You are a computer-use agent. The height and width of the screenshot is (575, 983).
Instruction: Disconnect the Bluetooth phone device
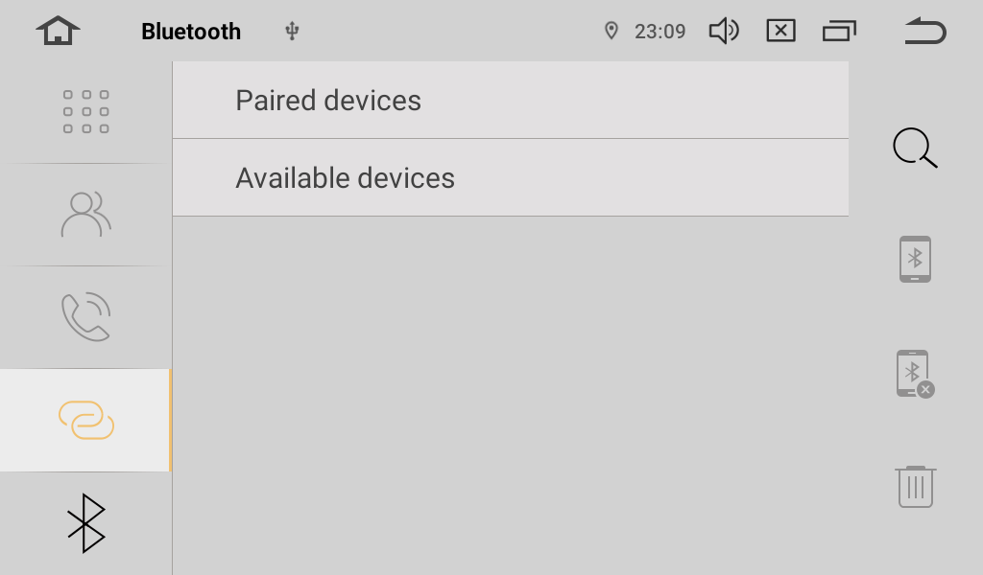coord(915,374)
